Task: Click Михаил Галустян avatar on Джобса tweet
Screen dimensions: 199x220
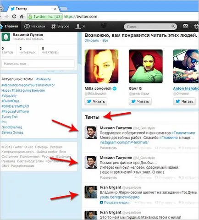Action: (91, 162)
